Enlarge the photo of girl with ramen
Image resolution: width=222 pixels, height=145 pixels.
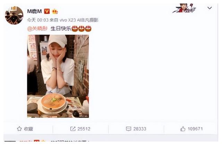58,76
